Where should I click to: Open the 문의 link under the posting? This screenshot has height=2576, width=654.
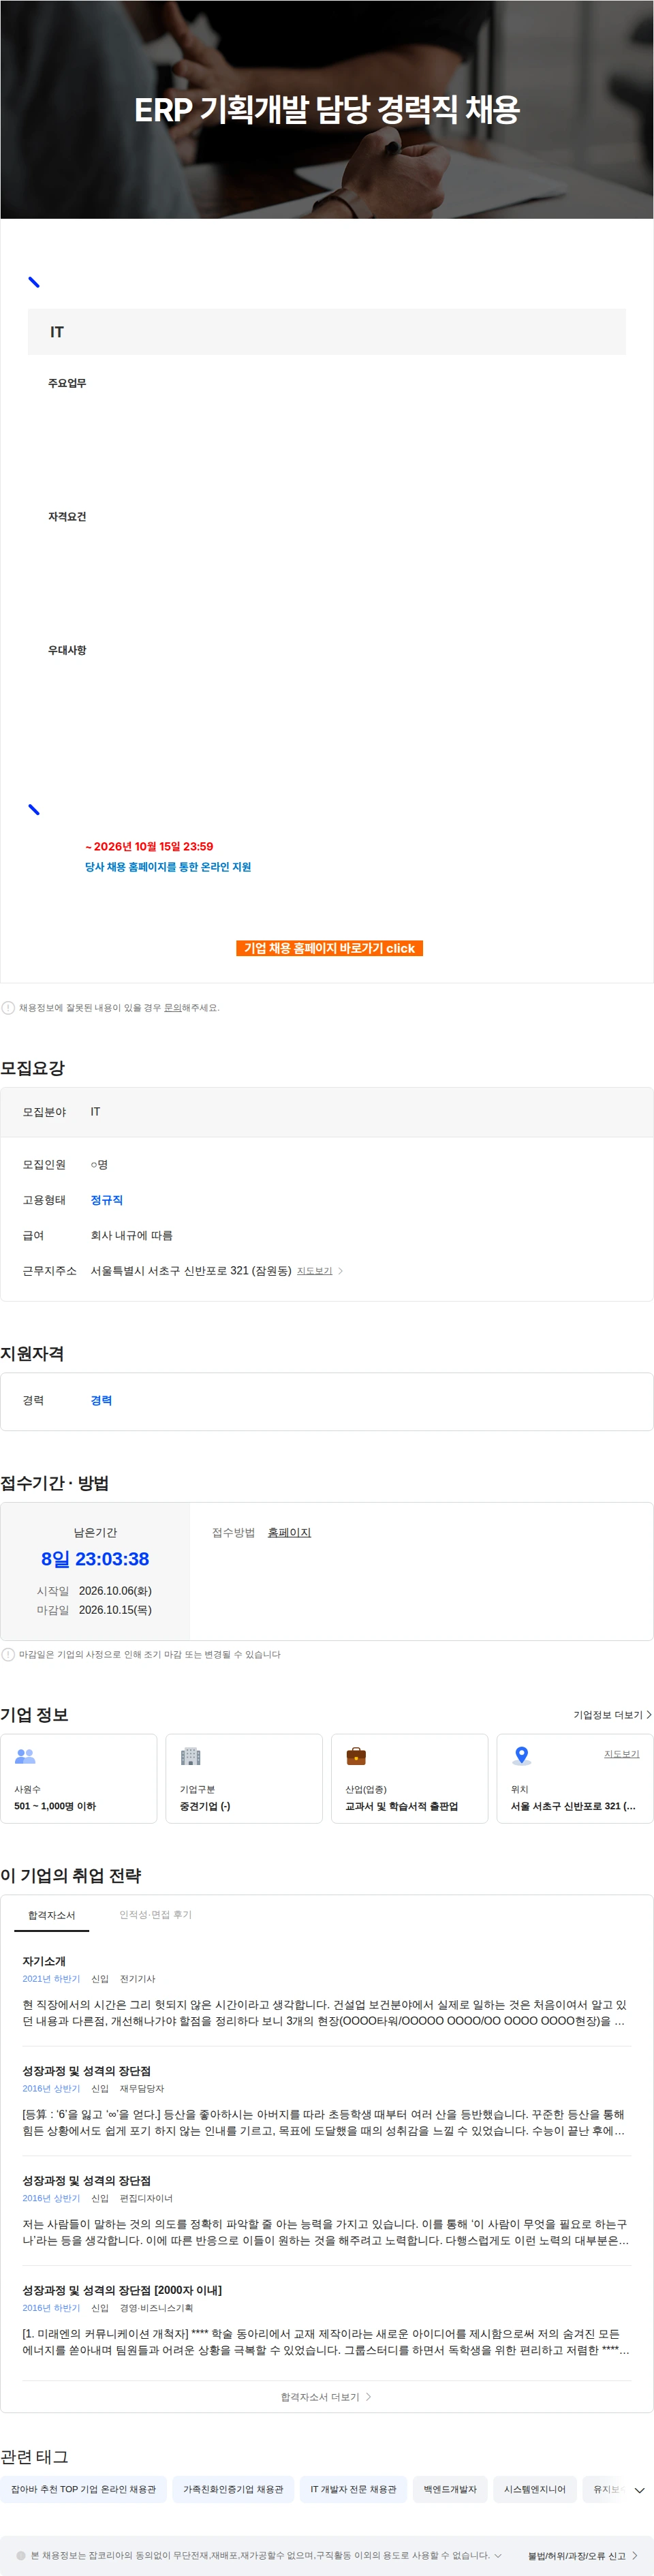172,1008
